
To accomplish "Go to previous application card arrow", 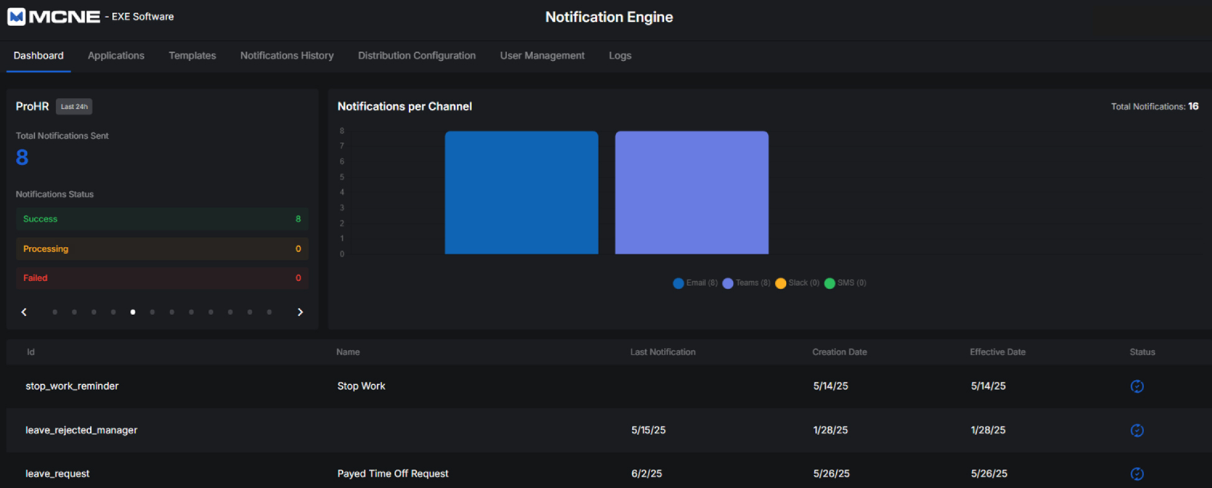I will coord(24,312).
